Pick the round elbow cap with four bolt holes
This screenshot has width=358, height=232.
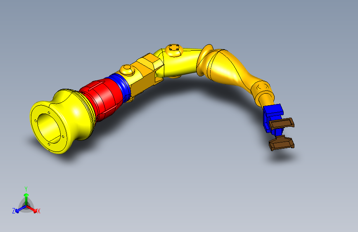(174, 50)
